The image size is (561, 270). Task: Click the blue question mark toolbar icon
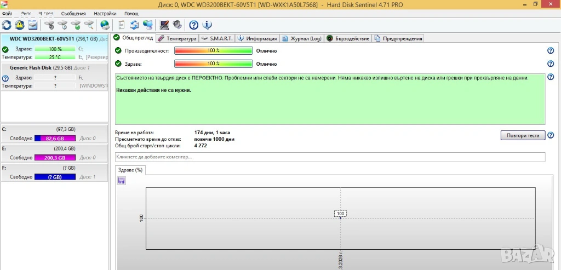[x=193, y=25]
